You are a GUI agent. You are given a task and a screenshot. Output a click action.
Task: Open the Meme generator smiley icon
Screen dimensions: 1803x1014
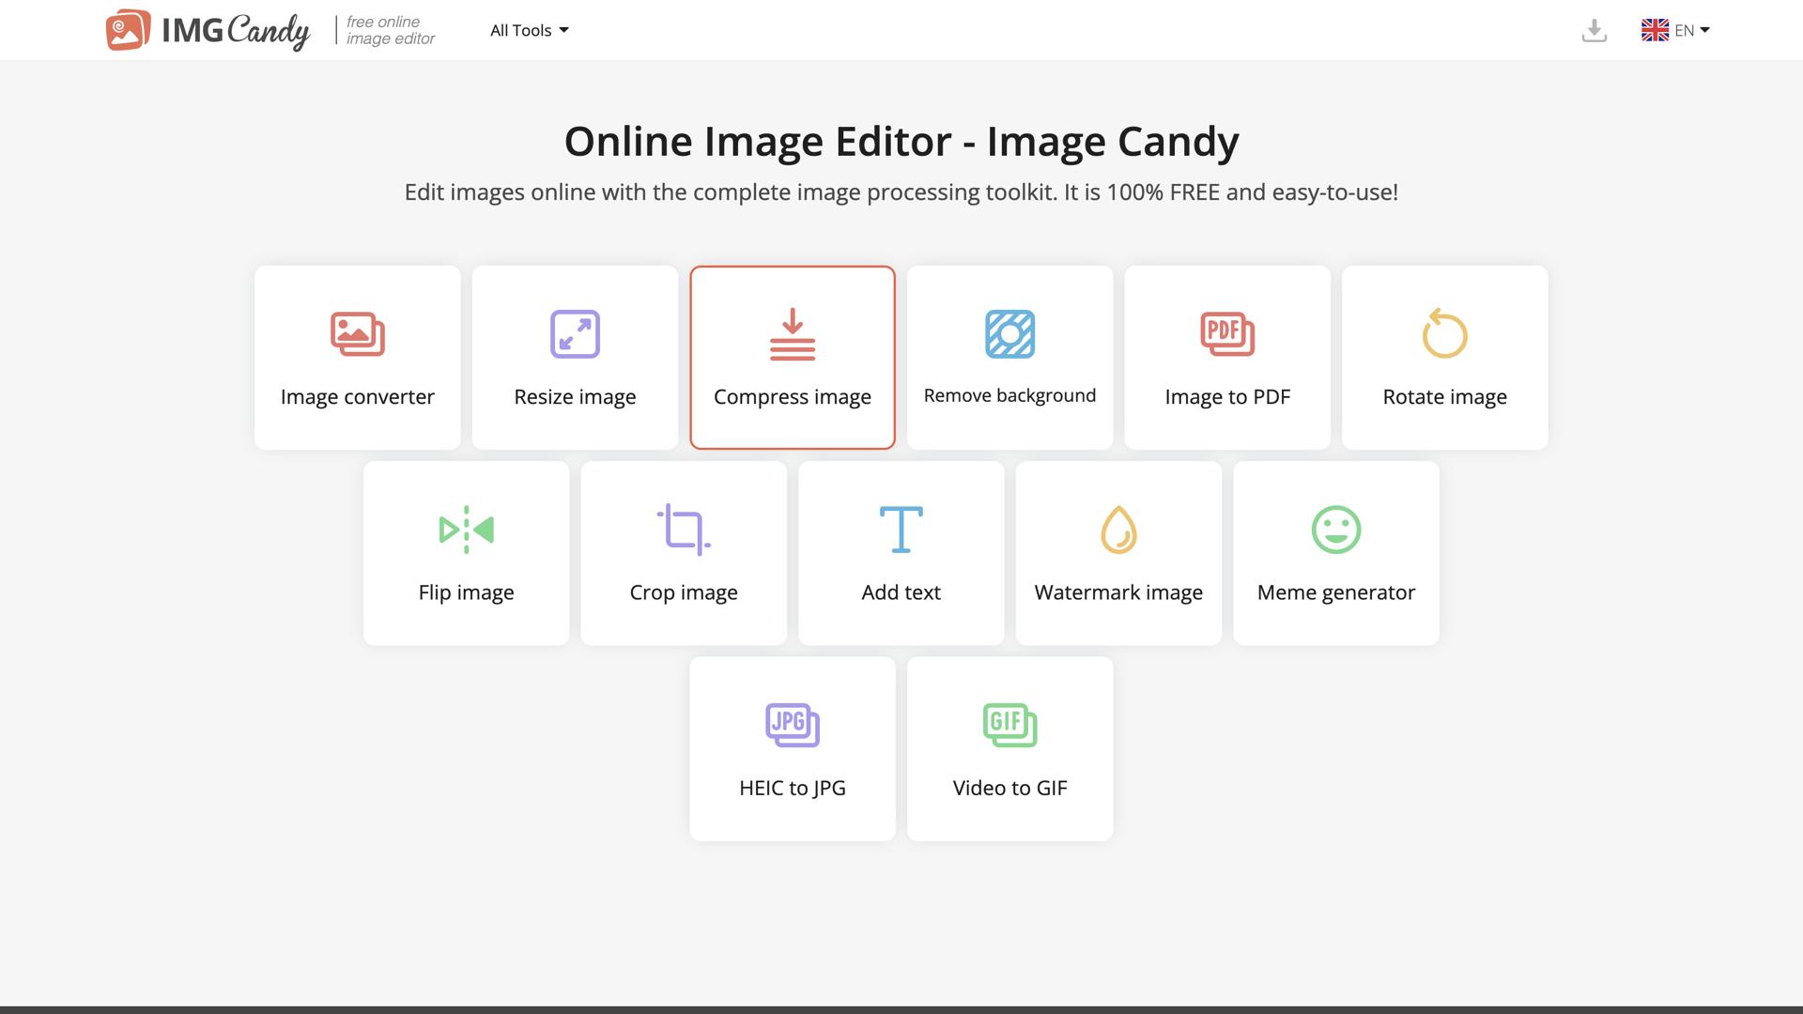click(1335, 530)
